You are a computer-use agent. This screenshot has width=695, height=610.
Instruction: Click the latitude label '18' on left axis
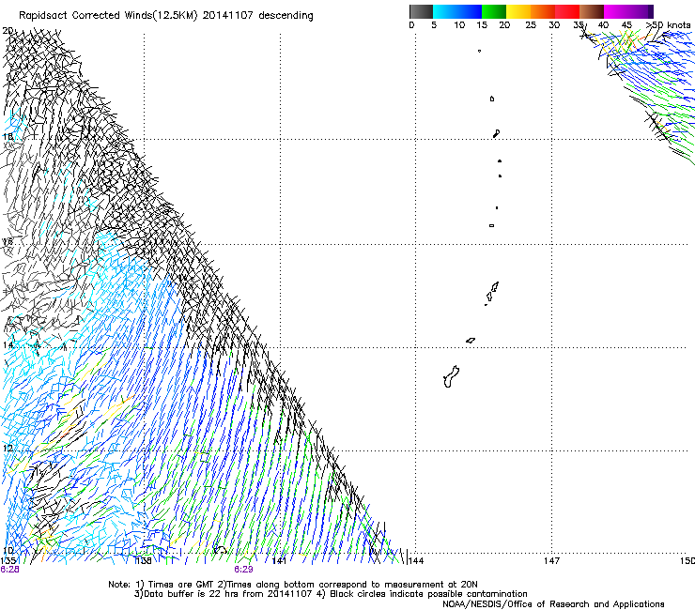coord(8,136)
